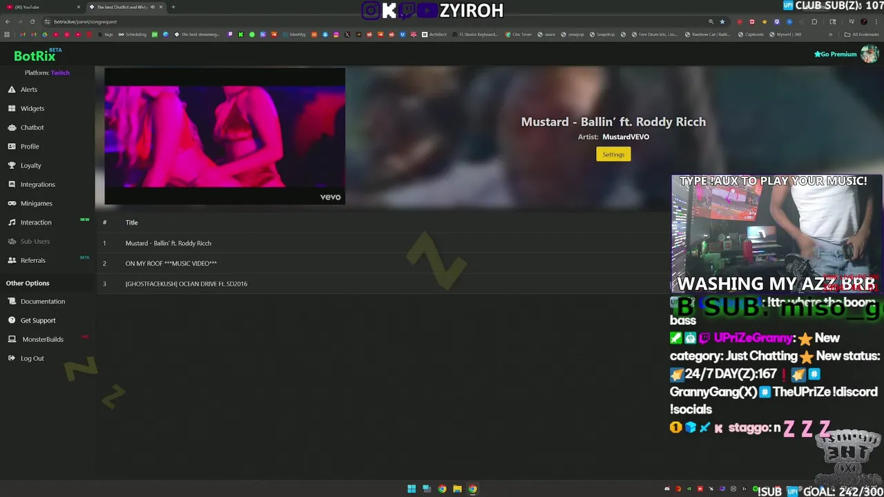Open a new browser tab
884x497 pixels.
(173, 7)
